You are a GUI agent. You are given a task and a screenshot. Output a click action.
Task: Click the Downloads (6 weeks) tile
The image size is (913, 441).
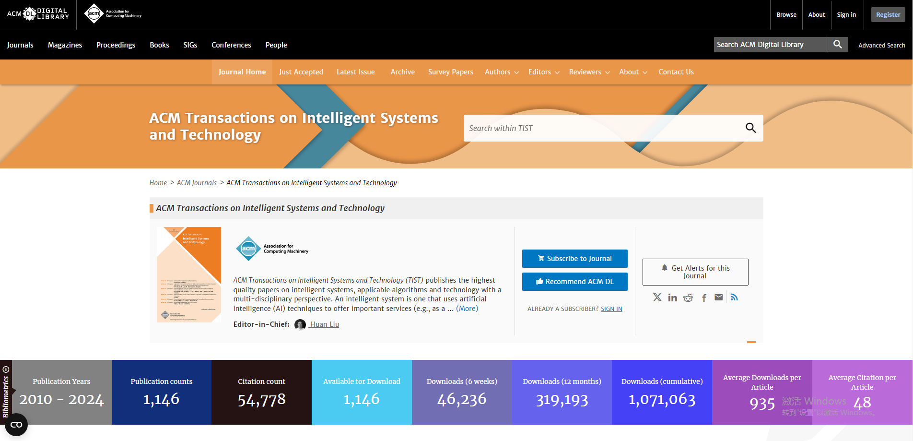pos(462,393)
